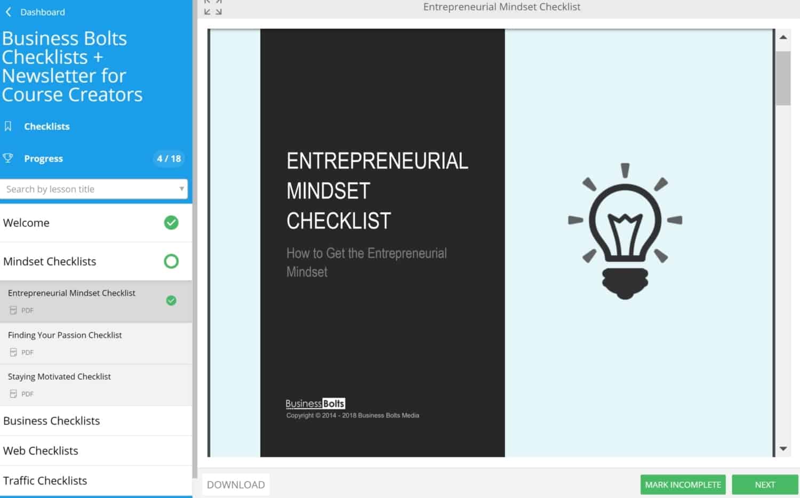
Task: Click the bookmark icon next to Checklists
Action: (x=8, y=126)
